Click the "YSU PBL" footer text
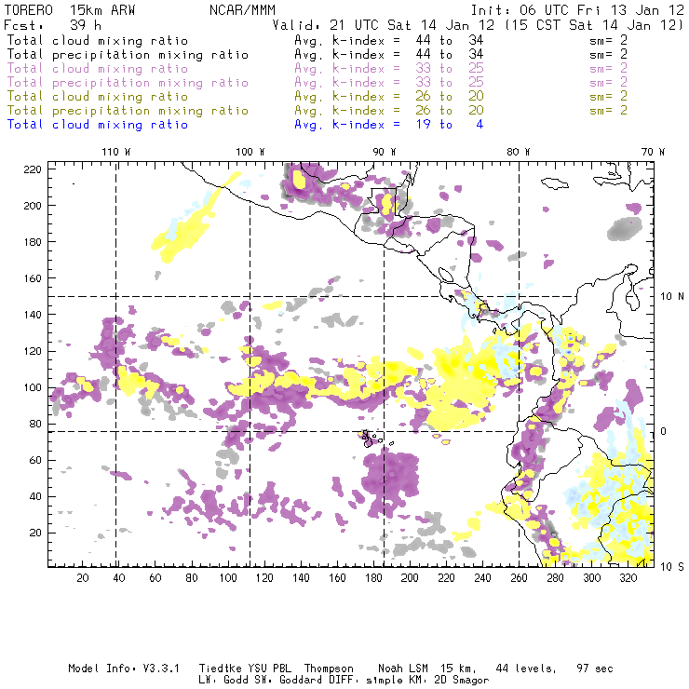The width and height of the screenshot is (689, 689). pyautogui.click(x=269, y=669)
